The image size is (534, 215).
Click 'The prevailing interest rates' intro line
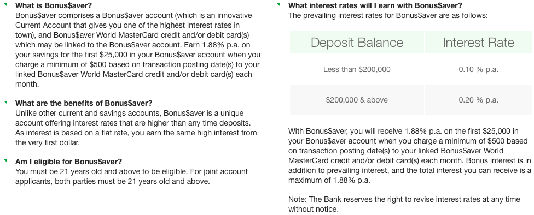[388, 16]
